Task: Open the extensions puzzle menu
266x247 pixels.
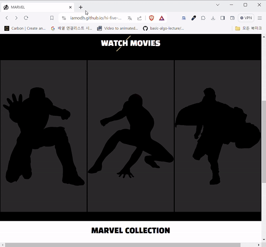Action: pyautogui.click(x=203, y=18)
